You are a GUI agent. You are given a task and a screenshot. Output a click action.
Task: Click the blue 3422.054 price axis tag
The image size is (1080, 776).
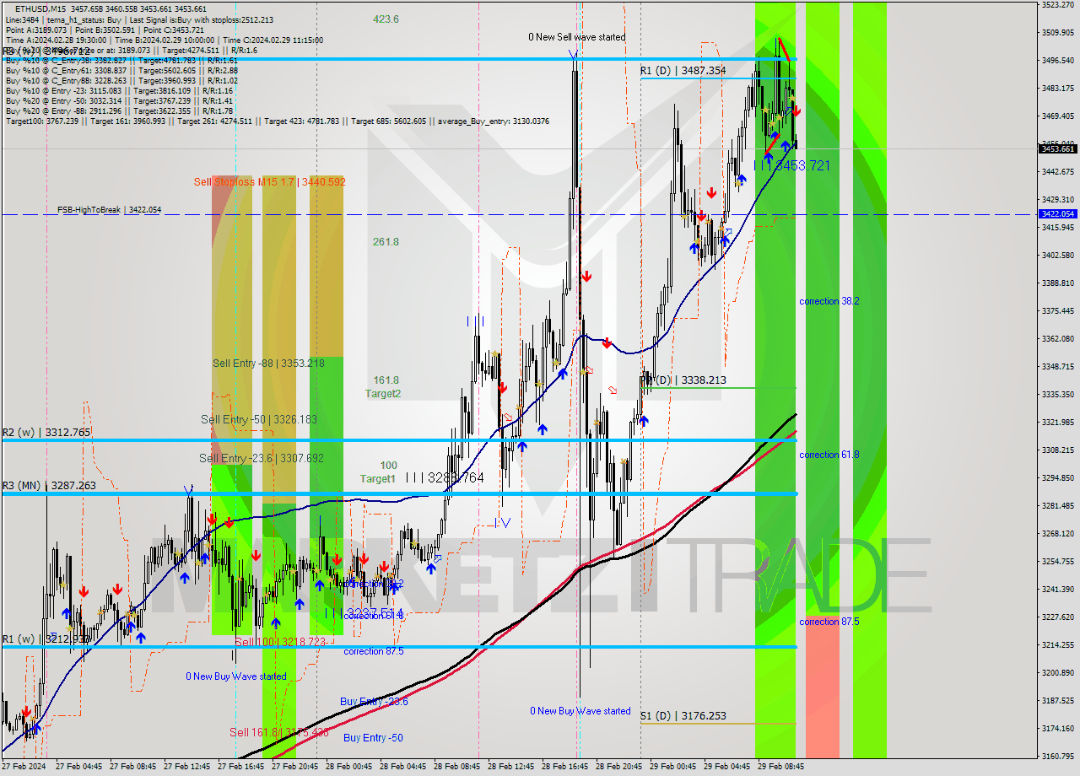click(1057, 214)
